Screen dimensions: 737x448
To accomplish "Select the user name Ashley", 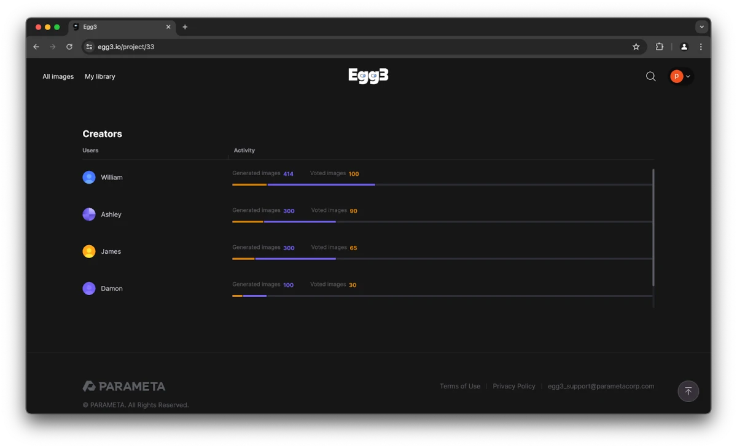I will (x=111, y=214).
